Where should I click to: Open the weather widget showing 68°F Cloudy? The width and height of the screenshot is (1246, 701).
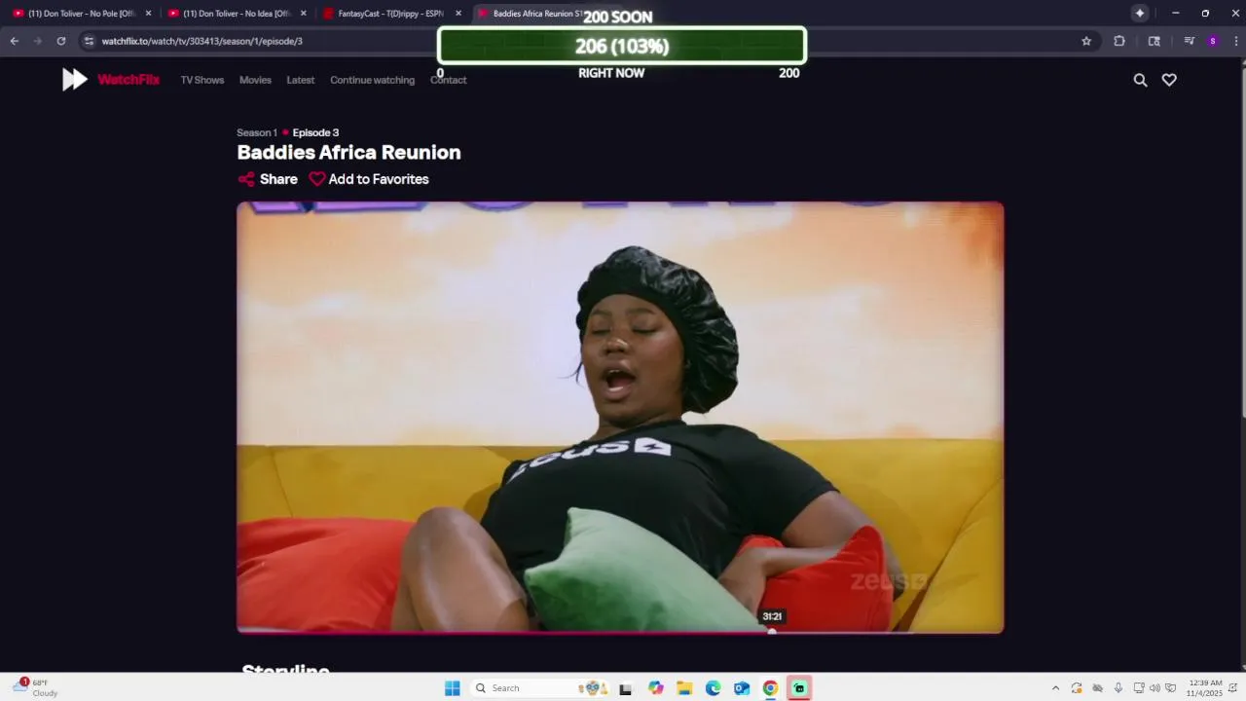point(36,687)
